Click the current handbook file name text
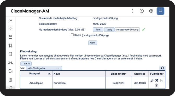This screenshot has height=96, width=175. (x=105, y=18)
